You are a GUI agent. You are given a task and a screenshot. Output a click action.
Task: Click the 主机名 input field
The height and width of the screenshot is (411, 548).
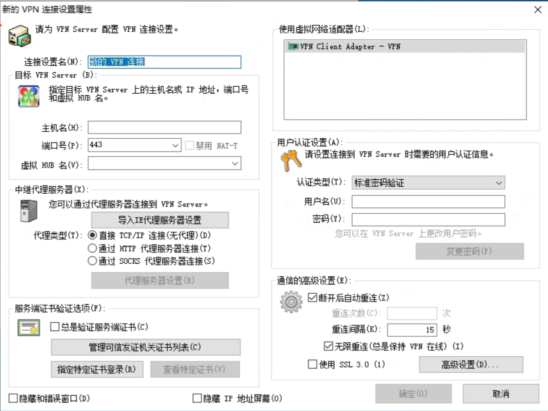click(164, 127)
